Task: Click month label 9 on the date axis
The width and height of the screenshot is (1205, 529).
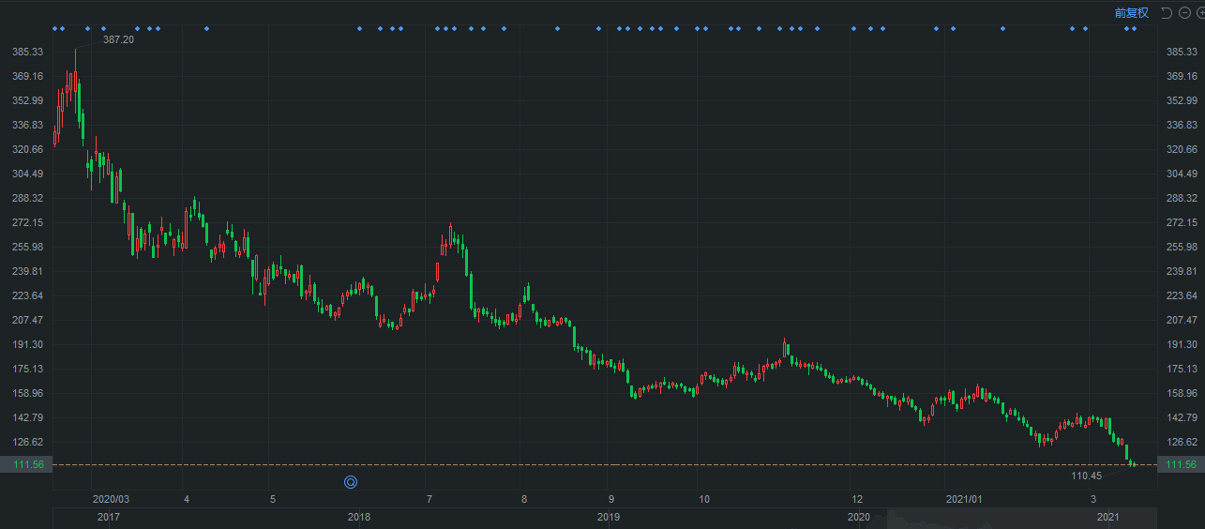Action: (x=610, y=499)
